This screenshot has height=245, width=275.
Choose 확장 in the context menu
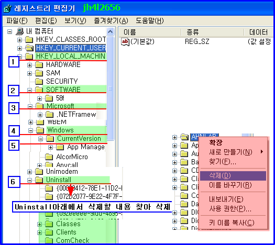pos(233,142)
